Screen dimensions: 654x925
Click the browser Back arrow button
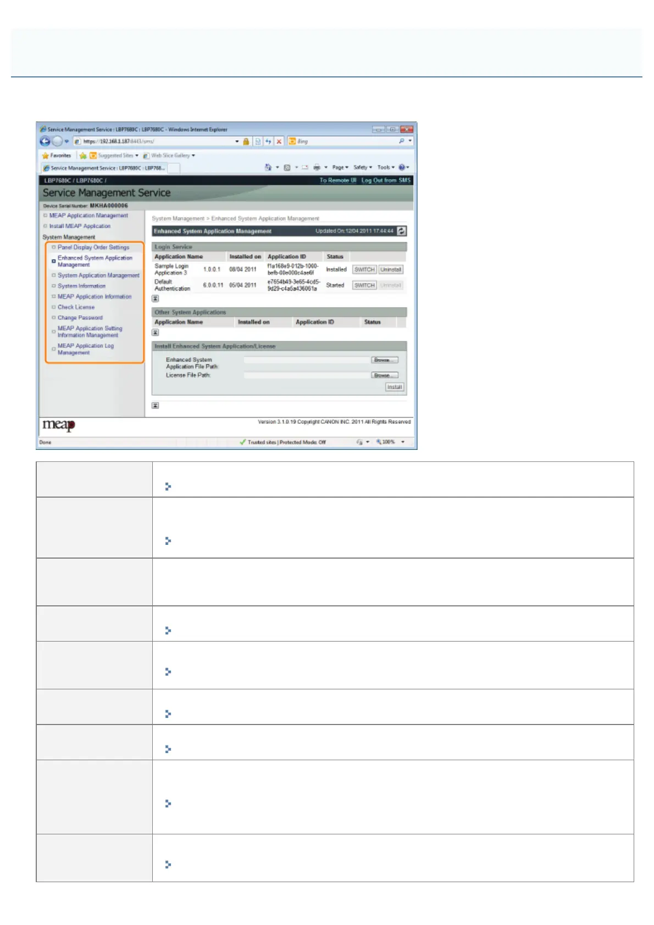(x=45, y=141)
